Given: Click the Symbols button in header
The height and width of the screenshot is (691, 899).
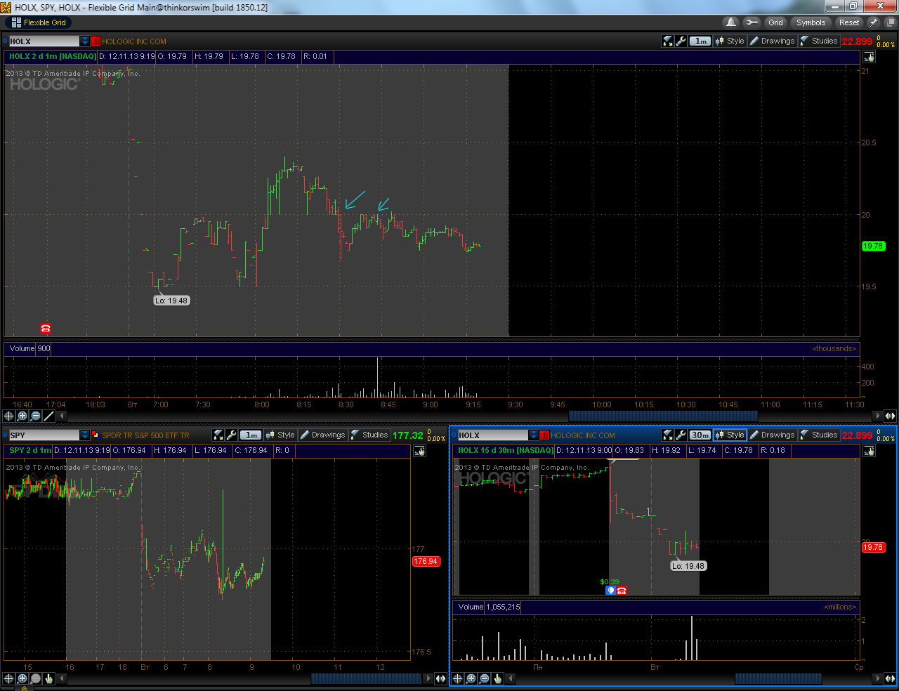Looking at the screenshot, I should pyautogui.click(x=811, y=22).
